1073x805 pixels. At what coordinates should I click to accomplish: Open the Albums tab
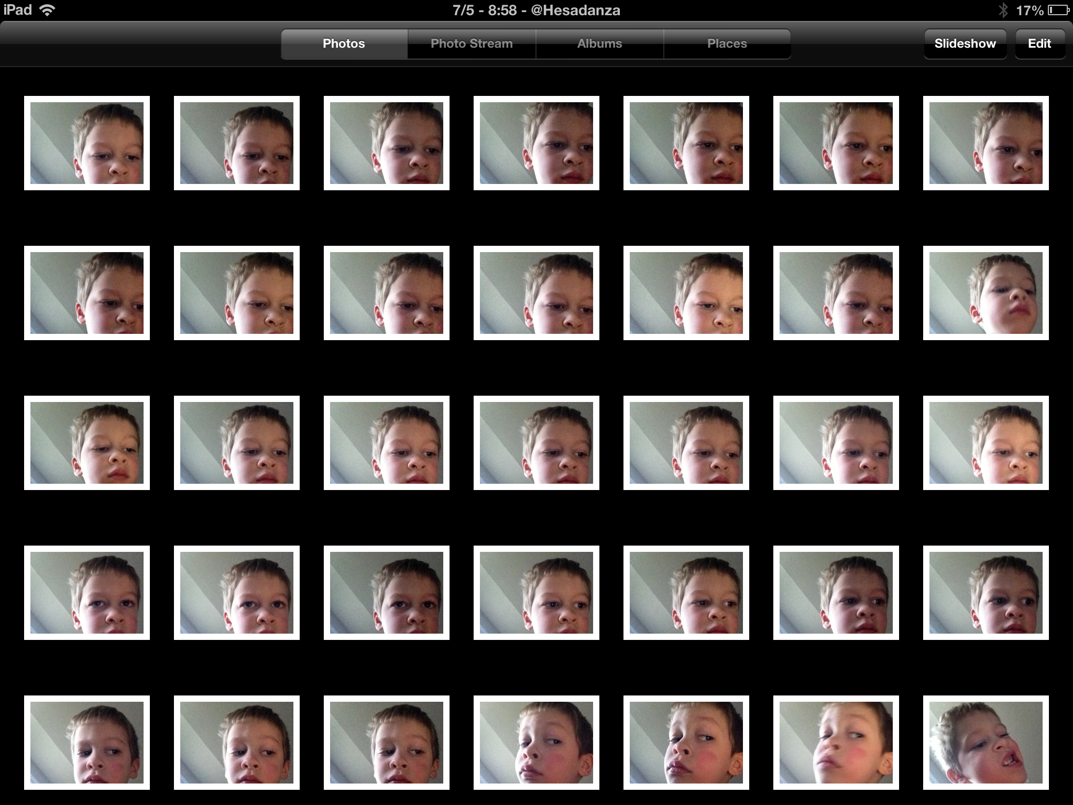coord(599,43)
